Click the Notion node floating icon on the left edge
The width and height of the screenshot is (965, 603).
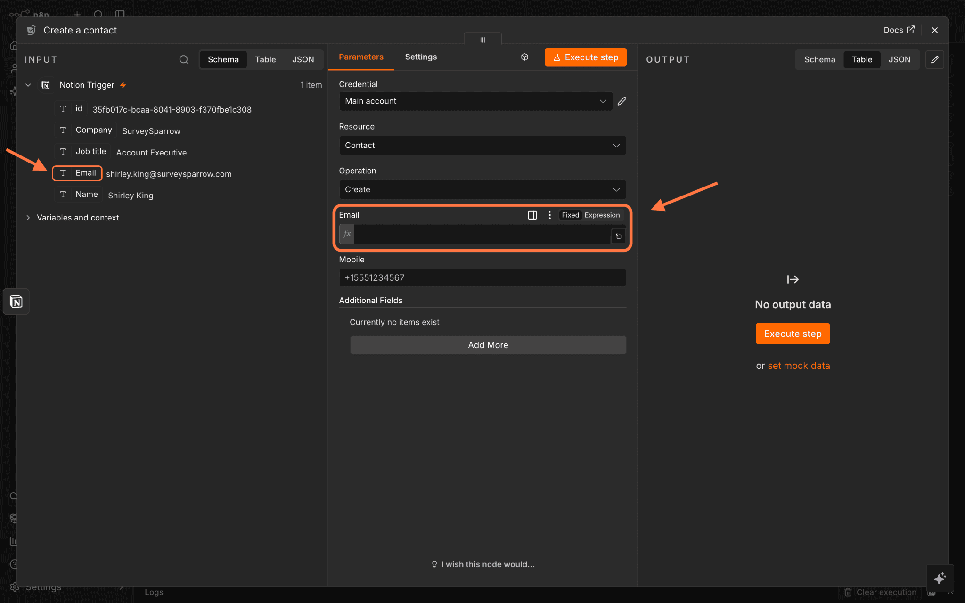click(16, 301)
